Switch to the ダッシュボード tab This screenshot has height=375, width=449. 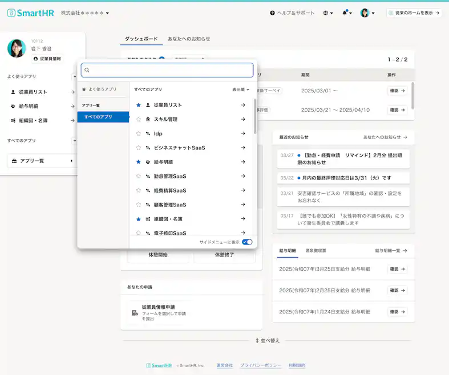pos(141,39)
